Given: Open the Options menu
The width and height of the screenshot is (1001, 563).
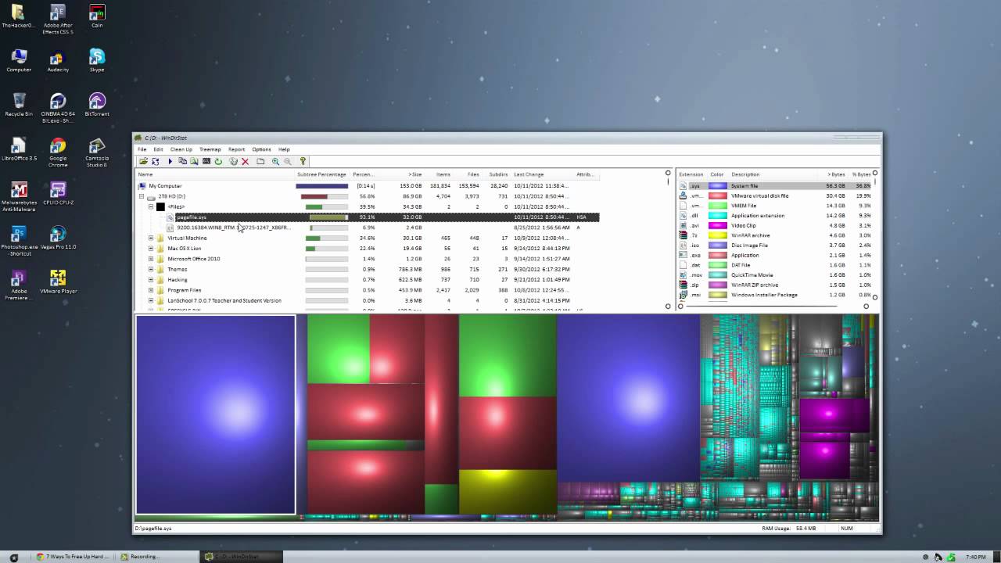Looking at the screenshot, I should click(x=261, y=149).
